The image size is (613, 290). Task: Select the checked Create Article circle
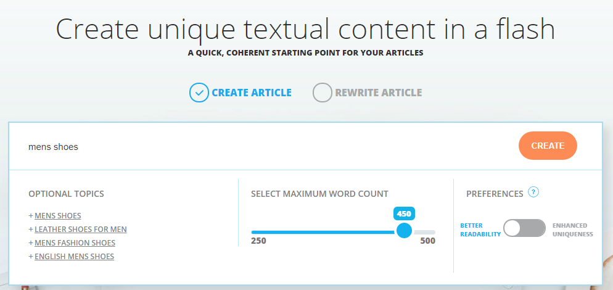click(199, 93)
